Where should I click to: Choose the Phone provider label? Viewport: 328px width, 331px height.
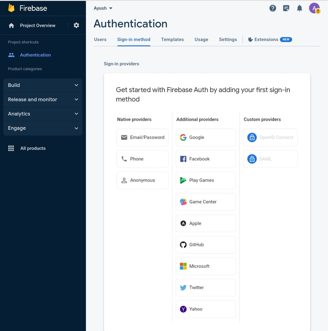137,159
